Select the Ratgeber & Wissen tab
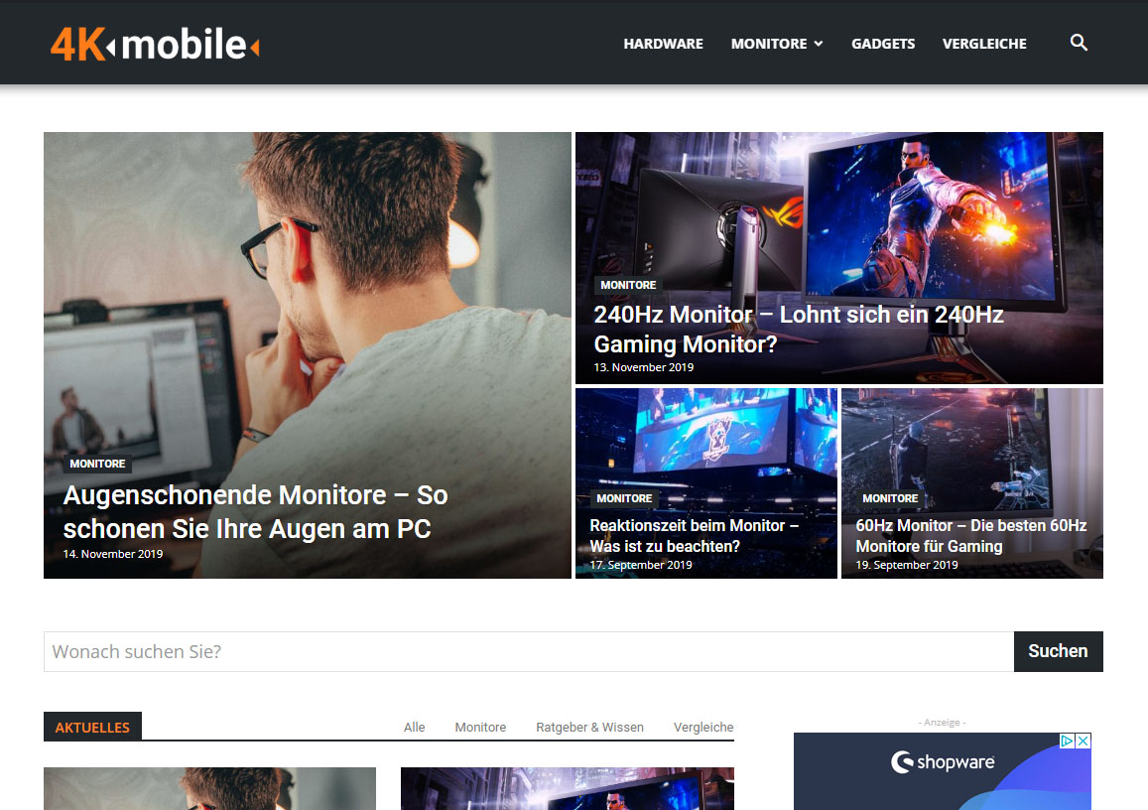The image size is (1148, 810). coord(589,728)
